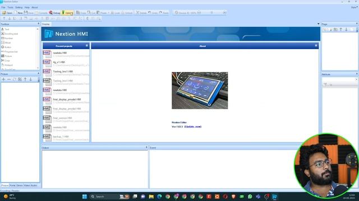Select the Text component in Toolbox
The width and height of the screenshot is (359, 201).
5,29
